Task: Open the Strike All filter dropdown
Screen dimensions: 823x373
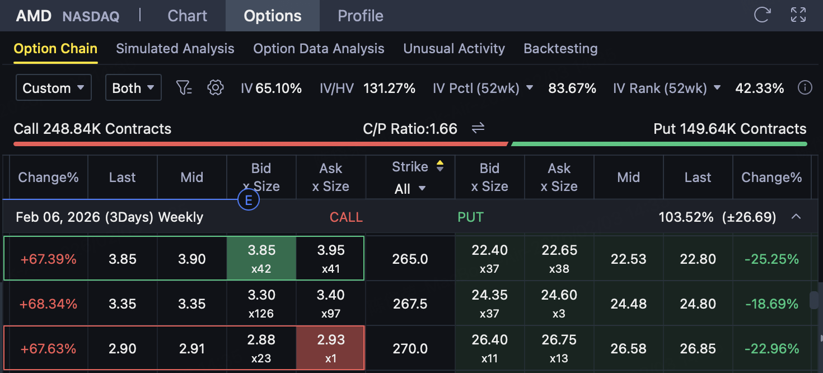Action: point(410,189)
